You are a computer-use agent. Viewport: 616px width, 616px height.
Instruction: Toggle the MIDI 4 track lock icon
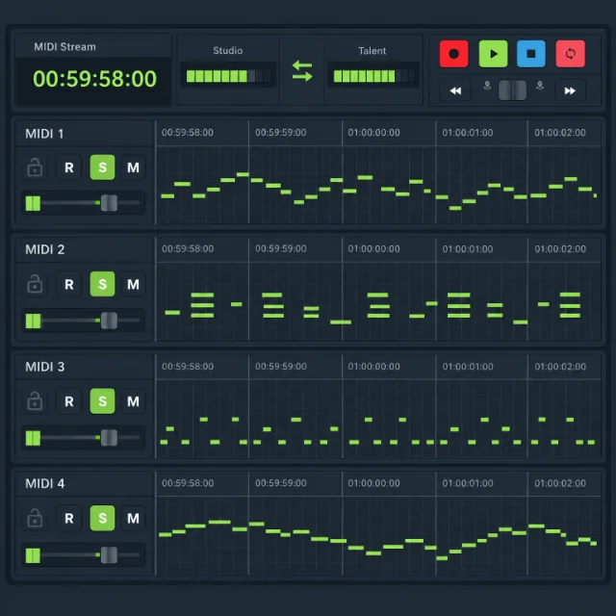[35, 518]
